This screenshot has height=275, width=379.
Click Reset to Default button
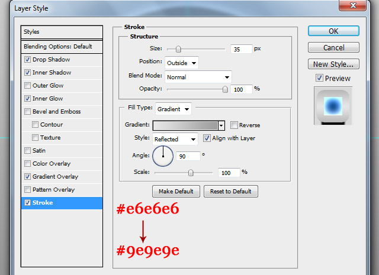pos(231,192)
